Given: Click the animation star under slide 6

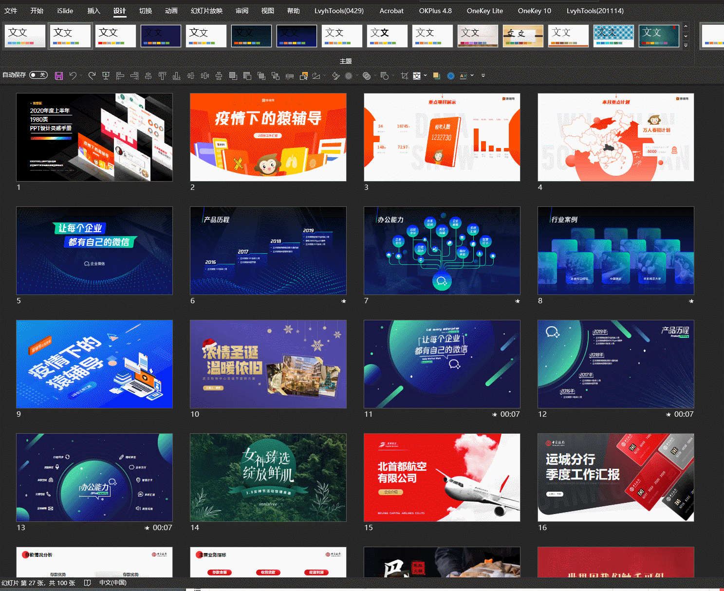Looking at the screenshot, I should pos(343,301).
